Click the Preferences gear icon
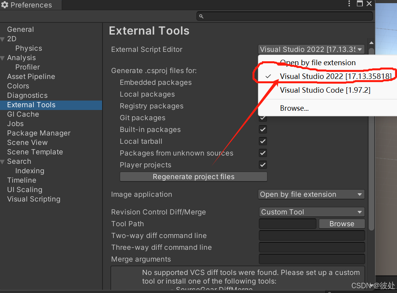 [5, 5]
